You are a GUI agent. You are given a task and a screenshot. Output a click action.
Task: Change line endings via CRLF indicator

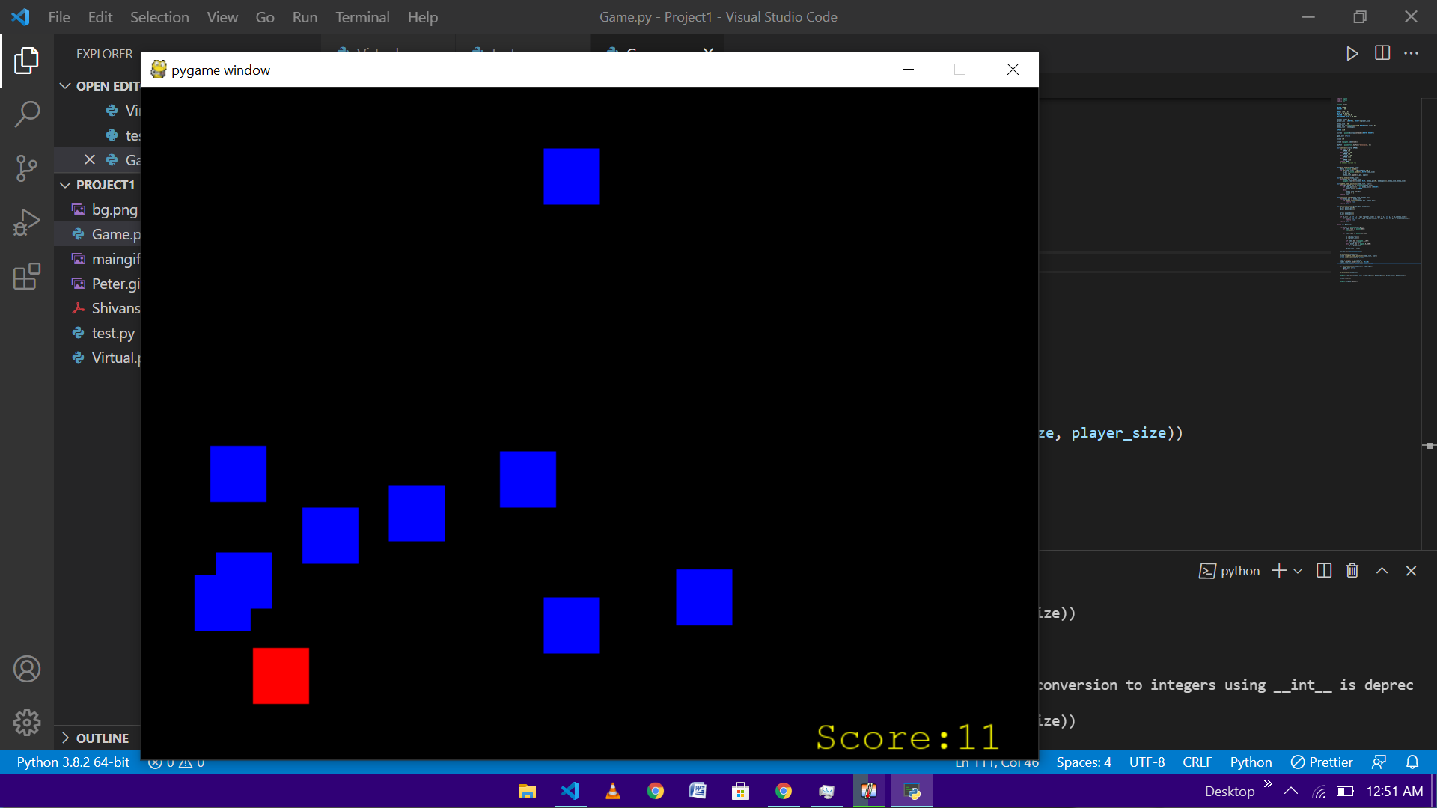coord(1197,762)
